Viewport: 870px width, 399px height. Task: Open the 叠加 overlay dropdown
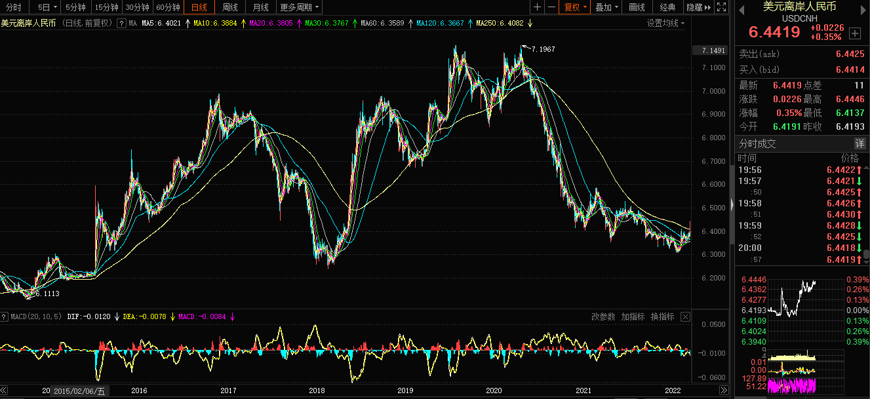pyautogui.click(x=607, y=7)
